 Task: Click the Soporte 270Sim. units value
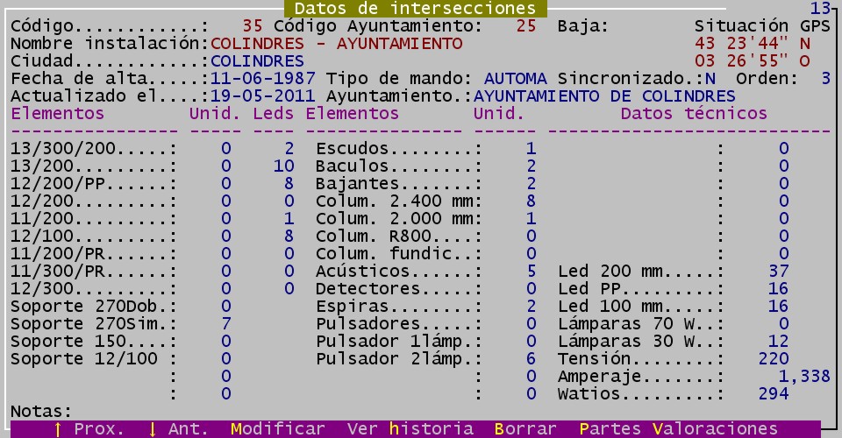pos(226,323)
